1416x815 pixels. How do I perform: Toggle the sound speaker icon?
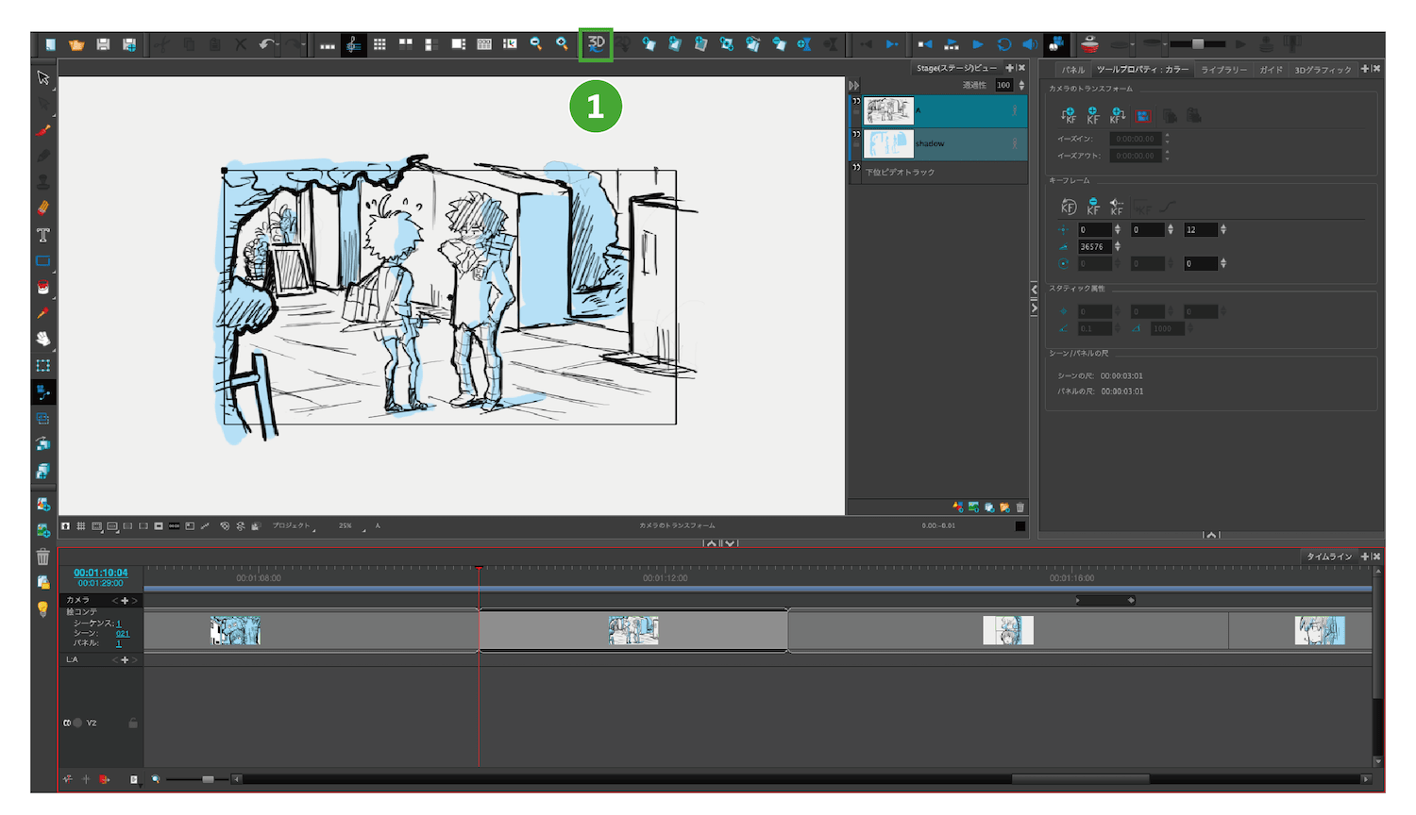(1030, 43)
